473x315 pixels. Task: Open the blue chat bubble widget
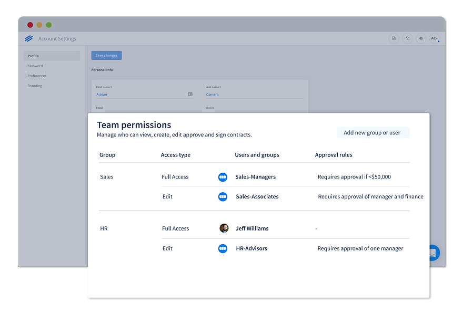(x=435, y=253)
